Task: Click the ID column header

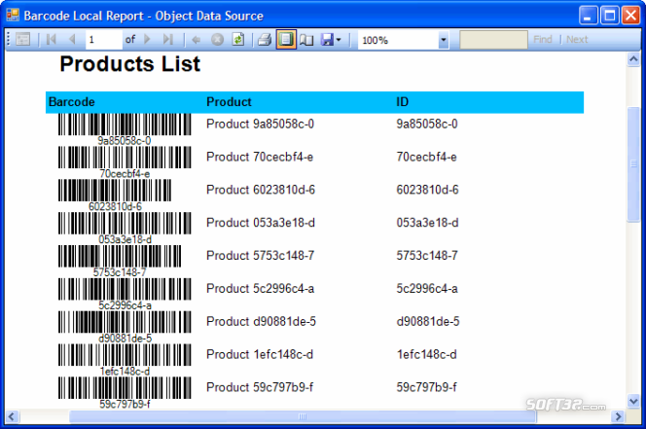Action: coord(402,102)
